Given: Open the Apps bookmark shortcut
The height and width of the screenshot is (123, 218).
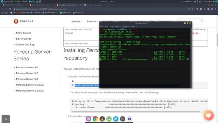Looking at the screenshot, I should coord(5,13).
